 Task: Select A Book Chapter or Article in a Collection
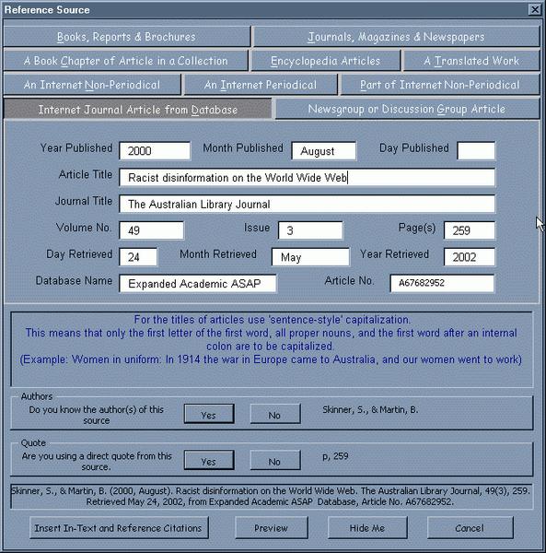click(x=126, y=61)
